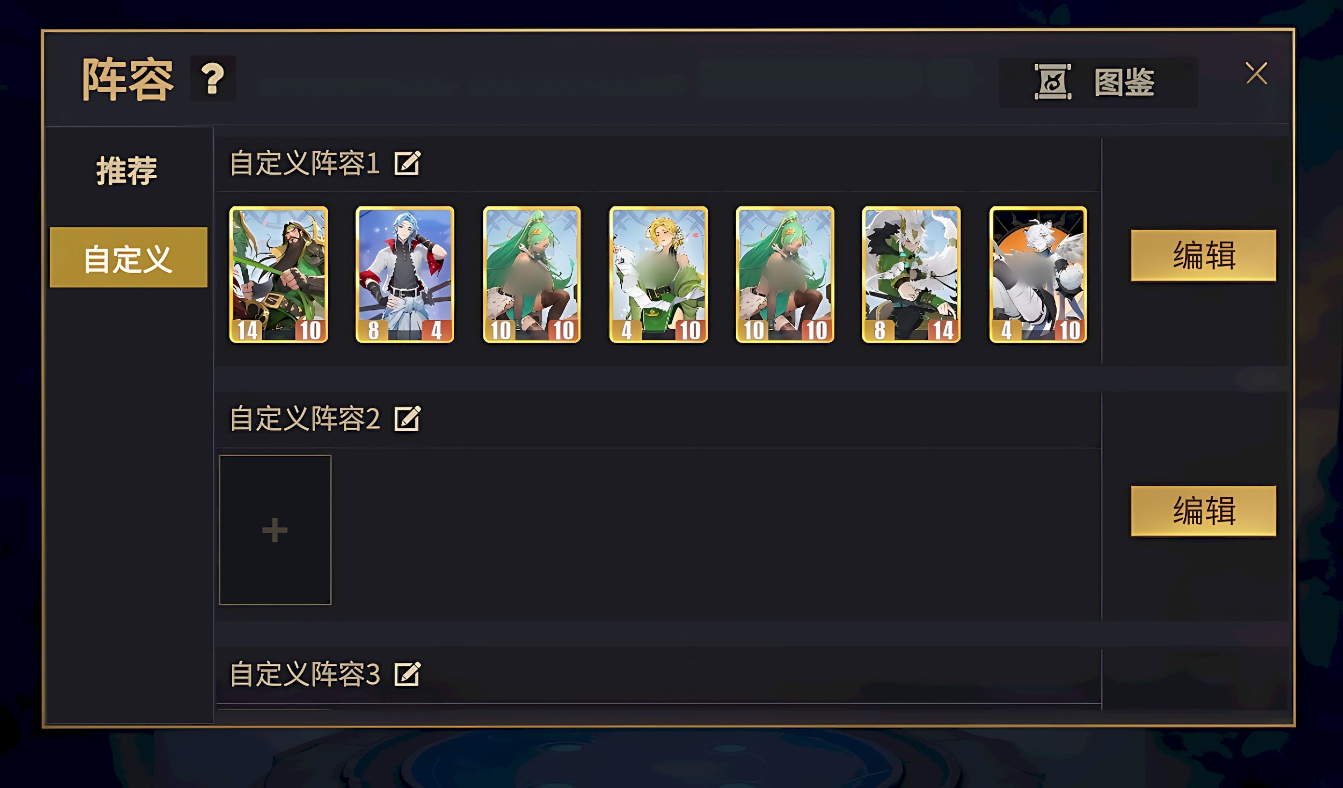Select the blue-haired hero card 8/4
Image resolution: width=1343 pixels, height=788 pixels.
click(x=405, y=275)
